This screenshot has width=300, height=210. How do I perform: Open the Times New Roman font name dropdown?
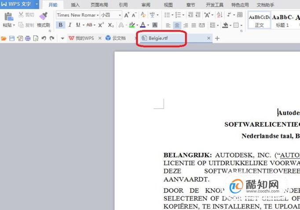(98, 15)
